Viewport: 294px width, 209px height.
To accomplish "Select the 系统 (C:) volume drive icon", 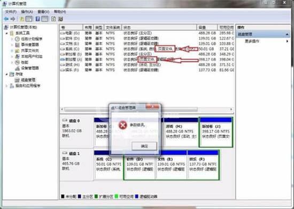I will 63,49.
